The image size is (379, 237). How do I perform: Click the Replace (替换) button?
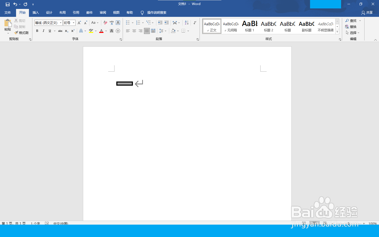tap(351, 27)
